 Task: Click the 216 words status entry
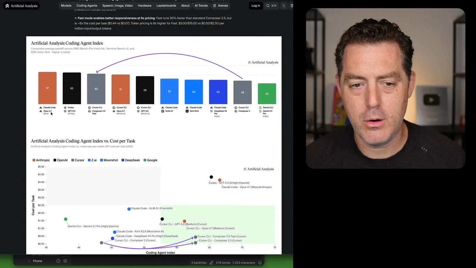pyautogui.click(x=223, y=263)
